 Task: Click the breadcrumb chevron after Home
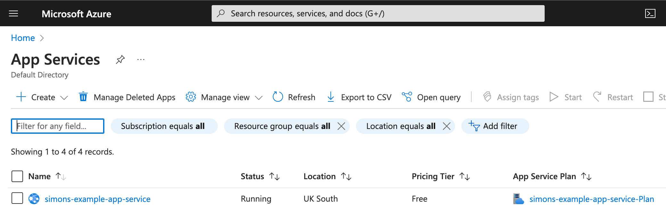coord(42,38)
